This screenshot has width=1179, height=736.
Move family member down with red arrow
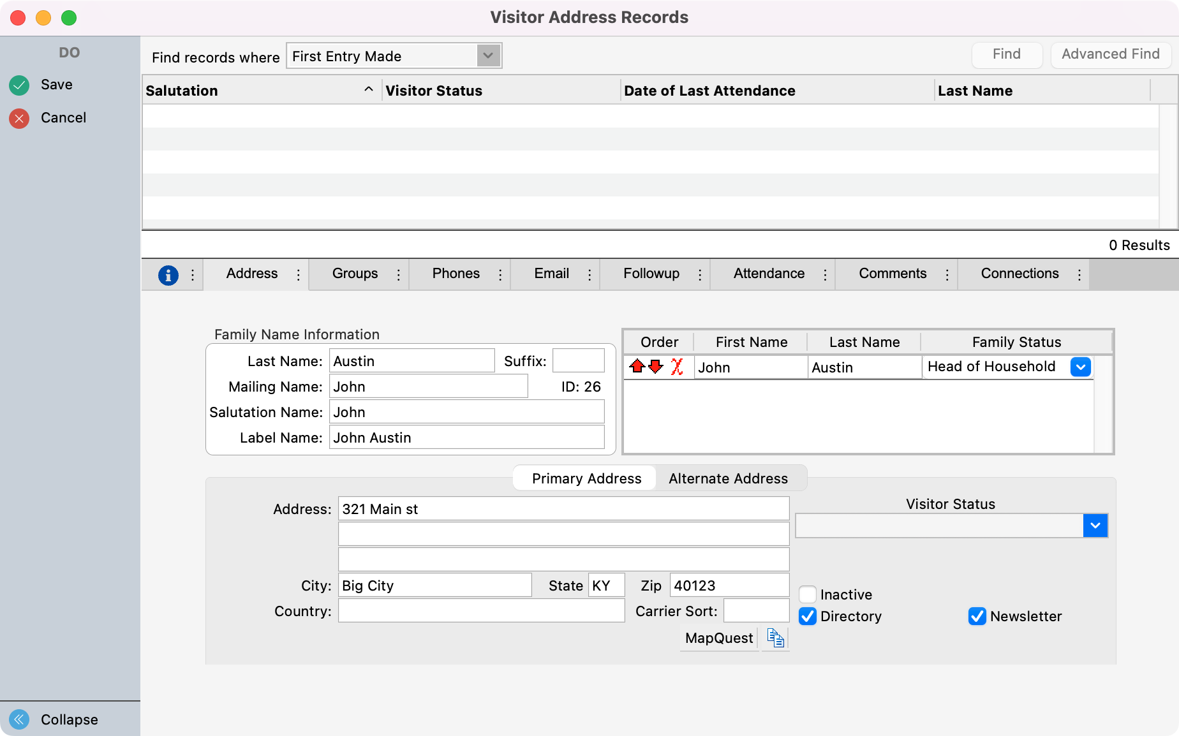pyautogui.click(x=655, y=367)
